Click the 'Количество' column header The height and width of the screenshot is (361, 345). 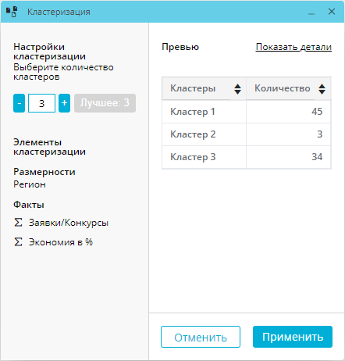click(289, 88)
